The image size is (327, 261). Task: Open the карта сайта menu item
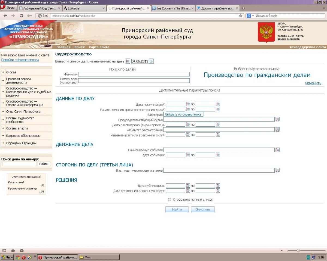pyautogui.click(x=99, y=47)
